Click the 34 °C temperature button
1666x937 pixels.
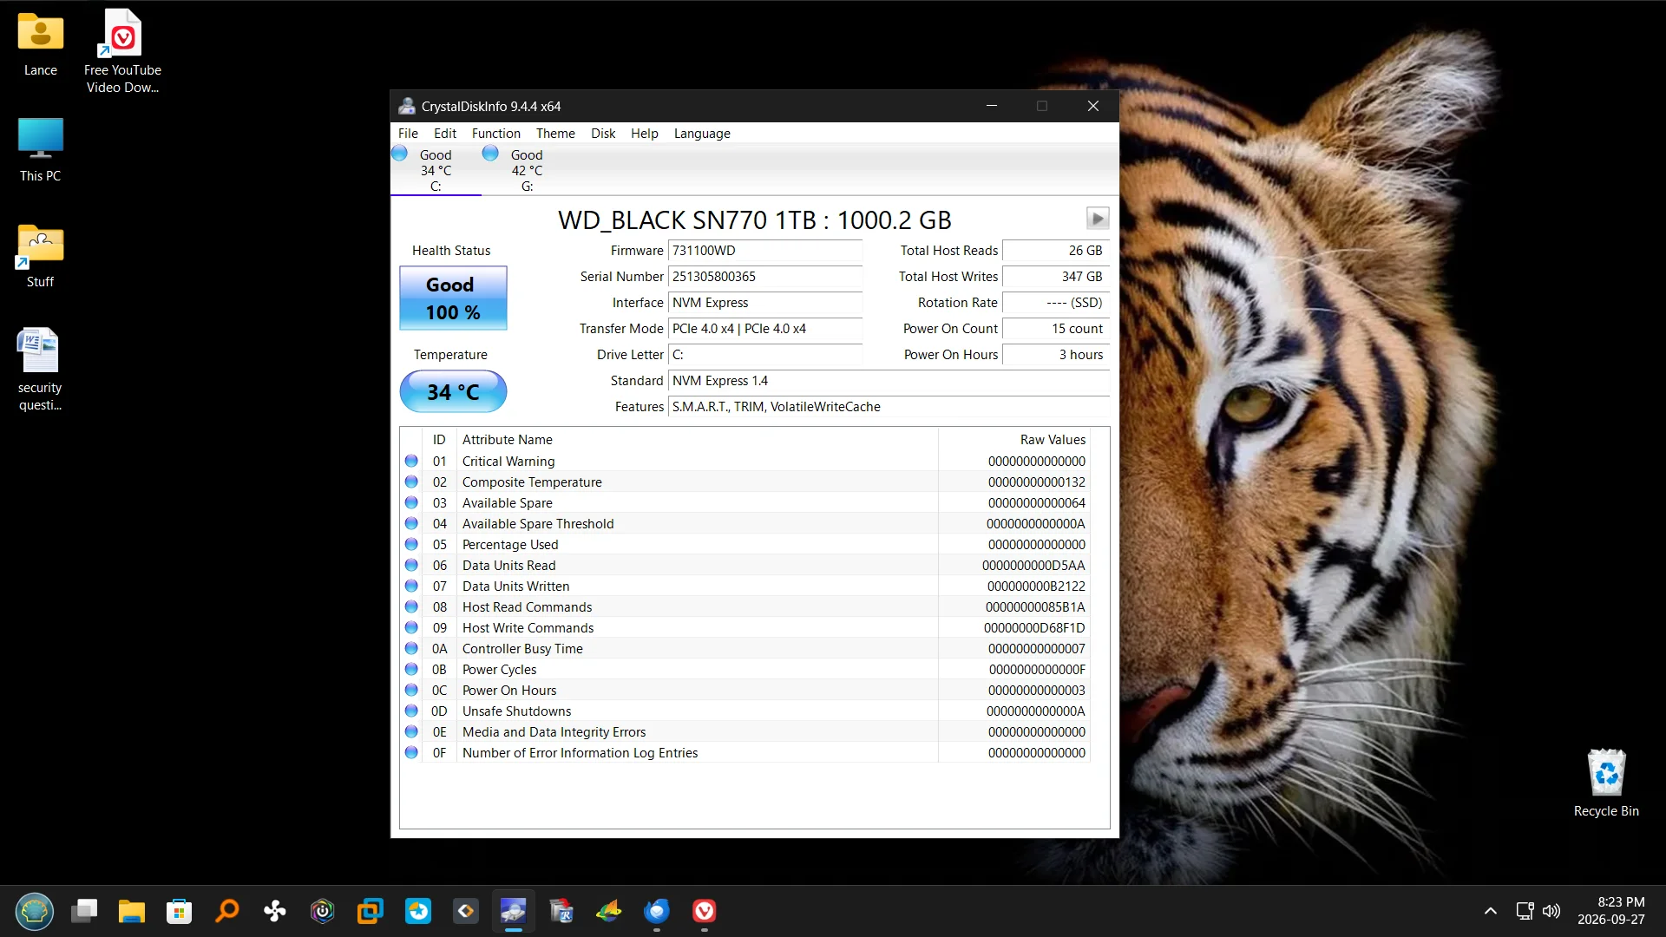click(453, 392)
